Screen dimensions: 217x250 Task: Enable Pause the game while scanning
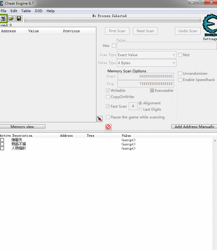coord(108,117)
